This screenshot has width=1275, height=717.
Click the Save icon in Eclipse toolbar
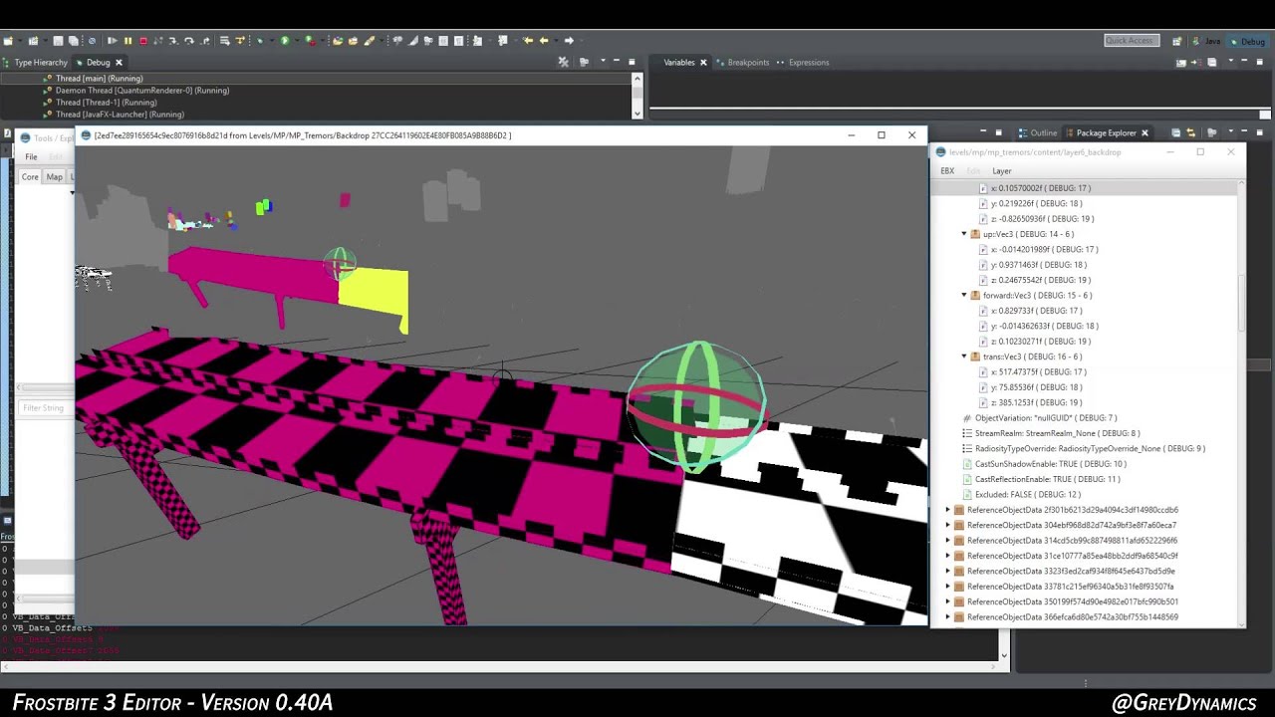click(x=58, y=41)
